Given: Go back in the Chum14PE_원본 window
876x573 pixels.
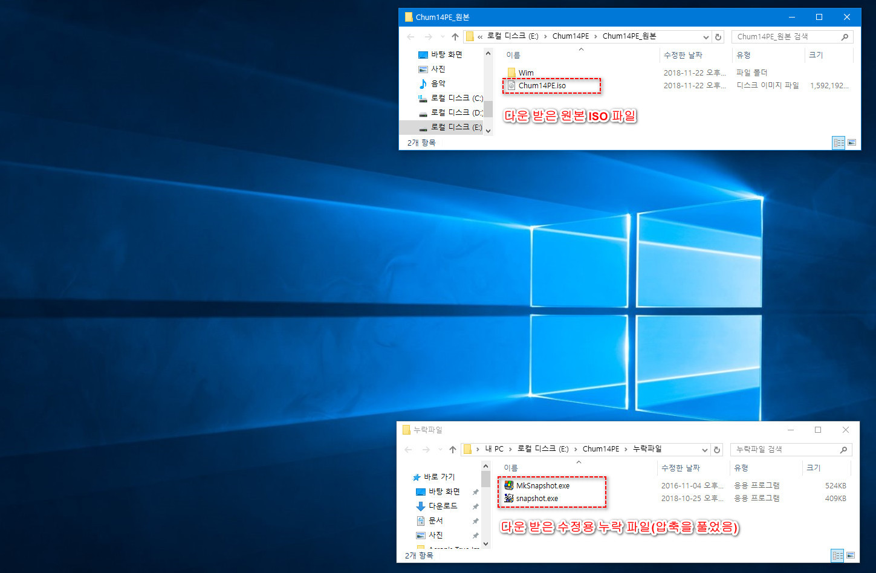Looking at the screenshot, I should [411, 37].
